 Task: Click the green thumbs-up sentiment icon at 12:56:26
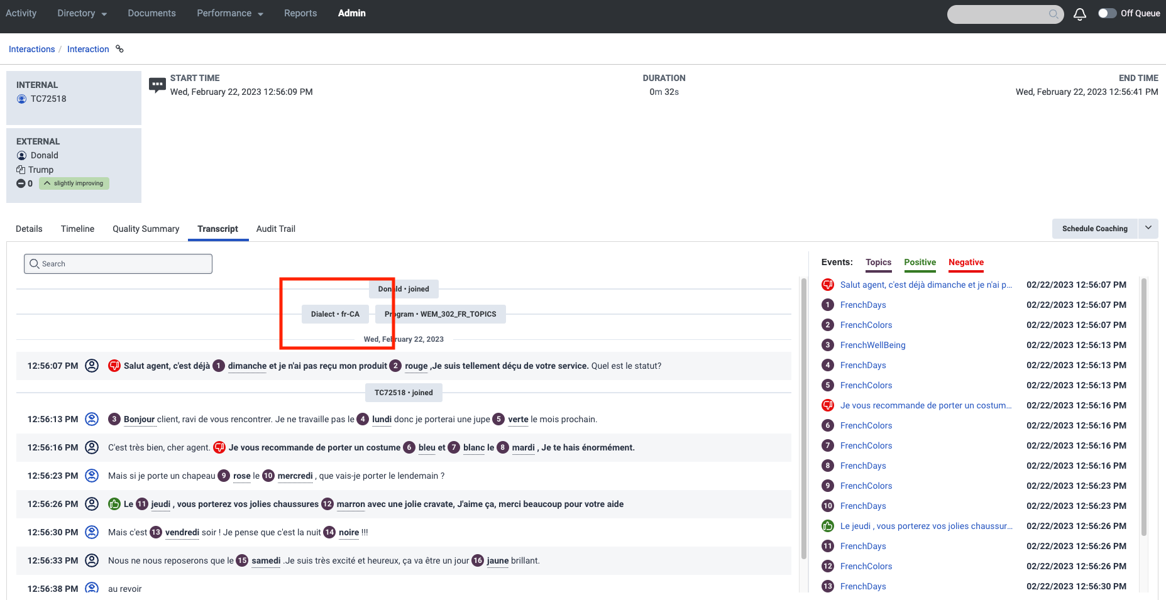pos(114,503)
